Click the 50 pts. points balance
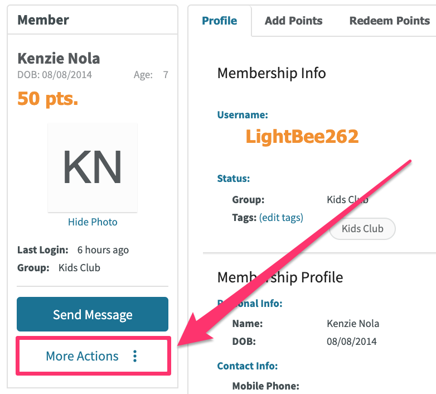This screenshot has height=394, width=436. (47, 99)
